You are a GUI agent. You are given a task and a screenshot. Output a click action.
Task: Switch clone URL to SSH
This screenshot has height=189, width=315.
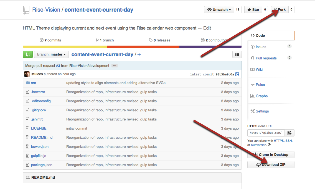pyautogui.click(x=288, y=141)
